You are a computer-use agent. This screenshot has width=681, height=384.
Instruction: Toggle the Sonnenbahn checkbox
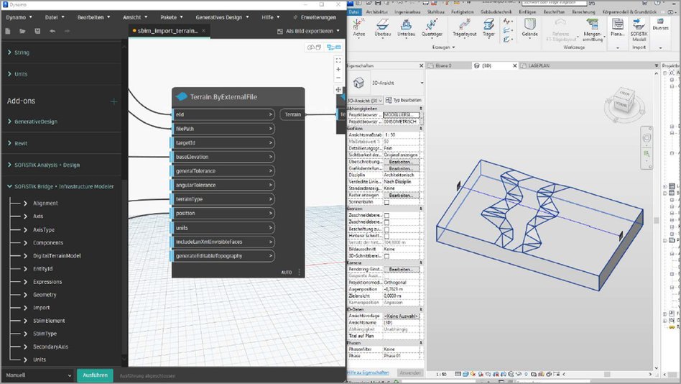pos(386,202)
